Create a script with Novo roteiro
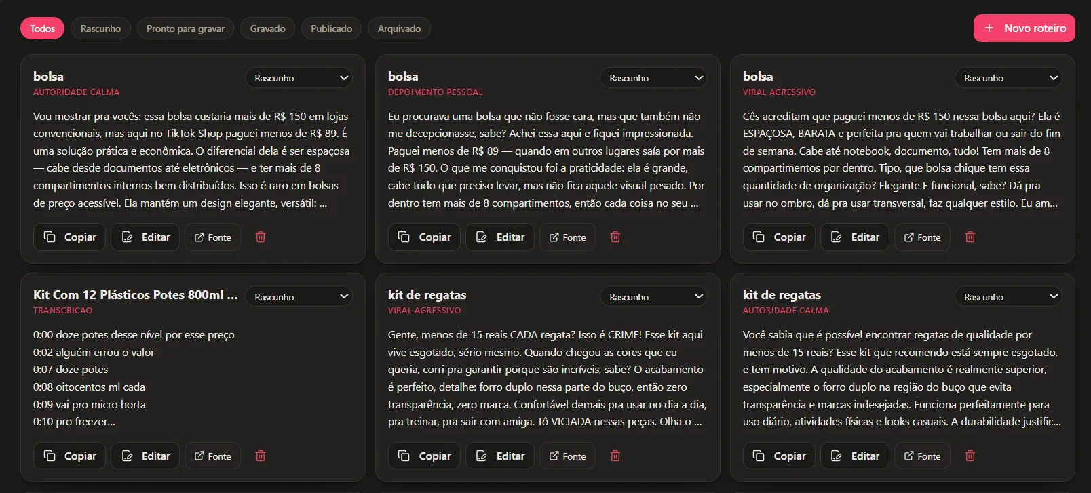 [x=1025, y=28]
